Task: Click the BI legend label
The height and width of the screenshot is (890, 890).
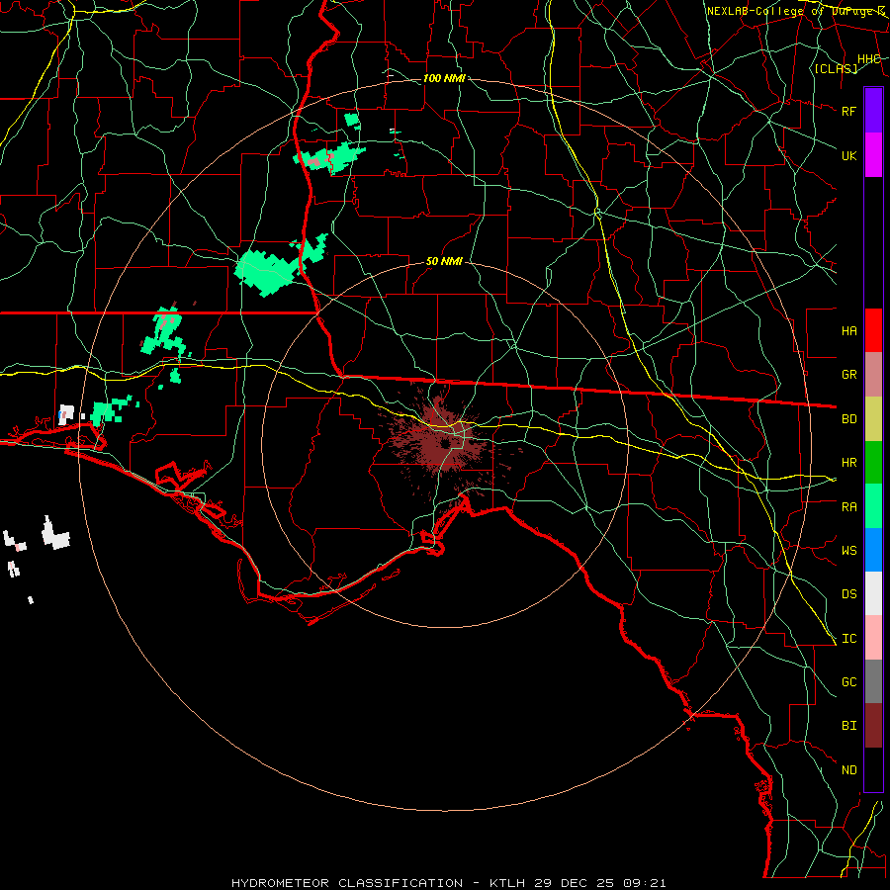Action: 849,726
